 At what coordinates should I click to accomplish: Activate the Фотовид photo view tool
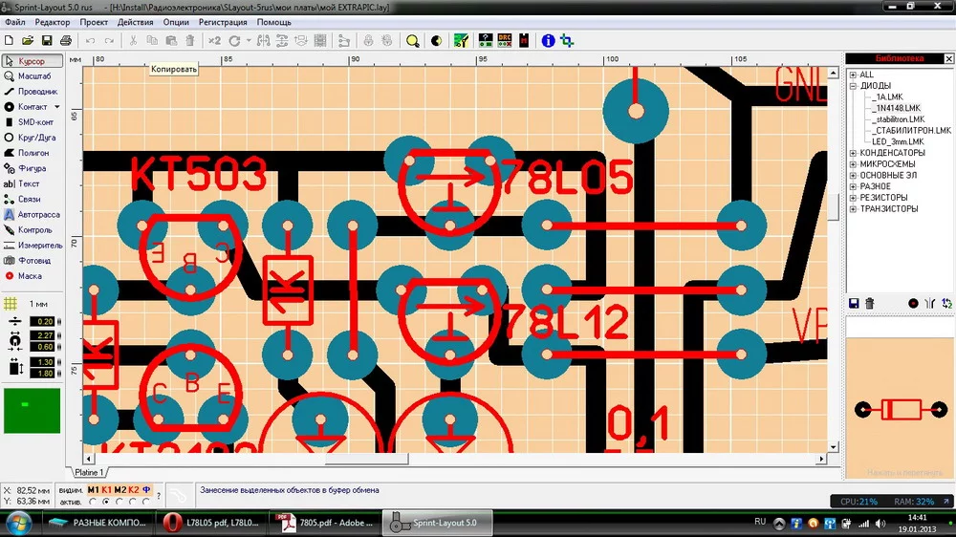pyautogui.click(x=33, y=261)
